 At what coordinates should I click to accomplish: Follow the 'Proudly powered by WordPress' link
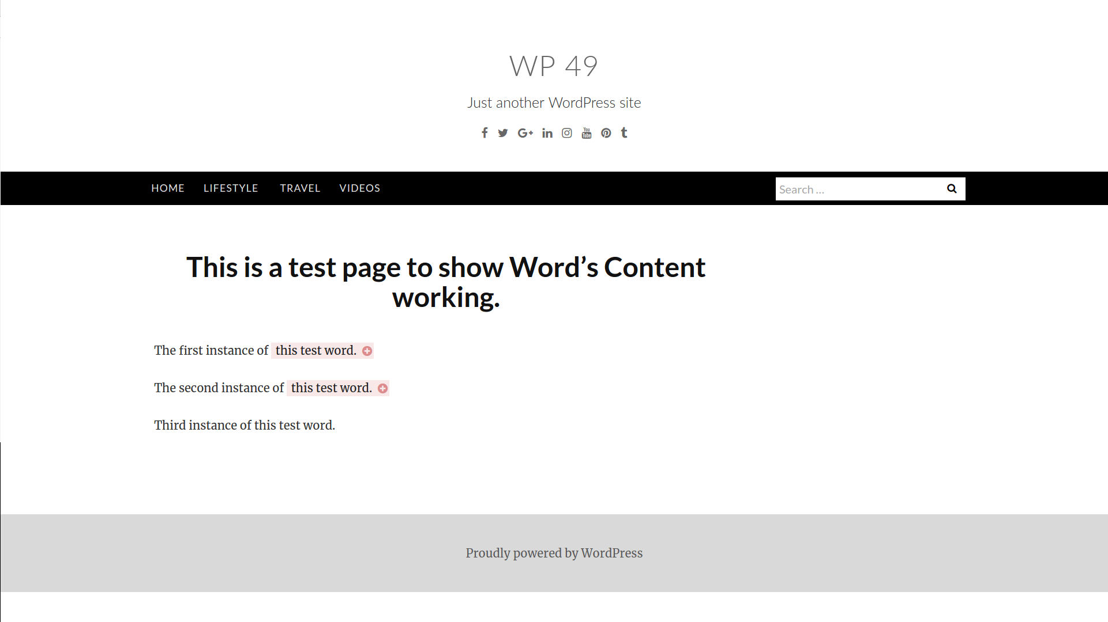554,553
